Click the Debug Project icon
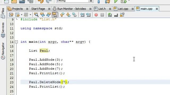This screenshot has width=170, height=95. pos(124,1)
